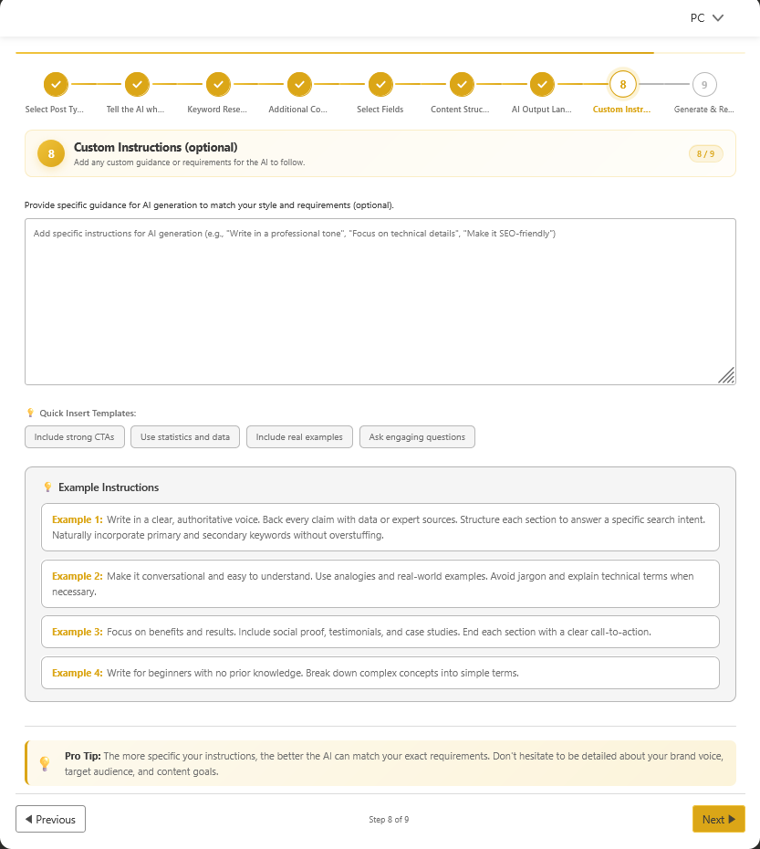Select the Tell the AI step label
The height and width of the screenshot is (849, 760).
[x=136, y=109]
